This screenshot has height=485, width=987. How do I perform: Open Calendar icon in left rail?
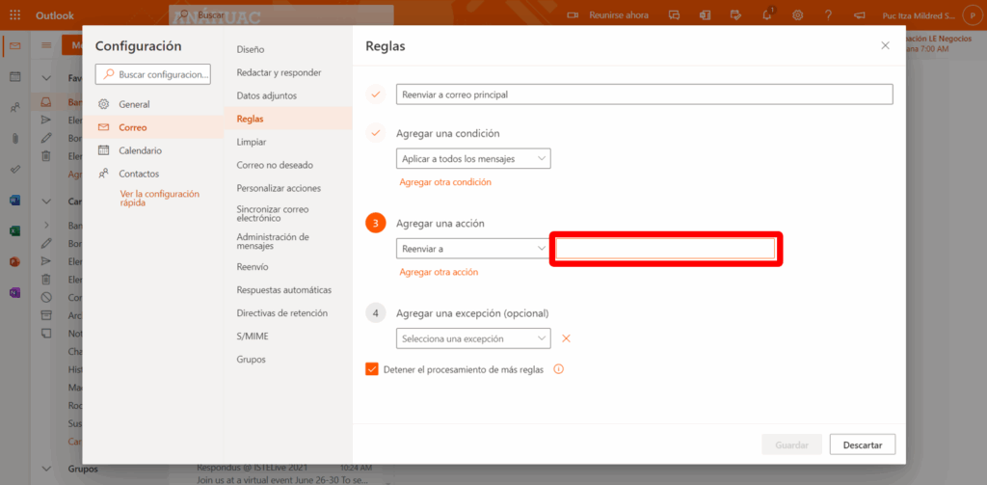pyautogui.click(x=15, y=76)
